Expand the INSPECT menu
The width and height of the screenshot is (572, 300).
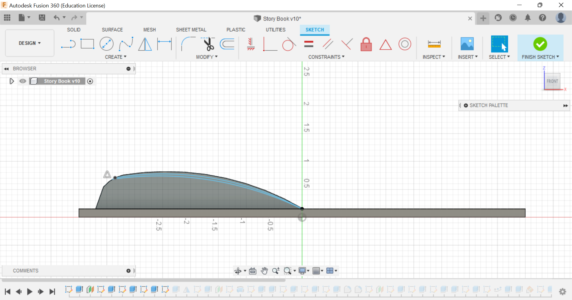434,57
